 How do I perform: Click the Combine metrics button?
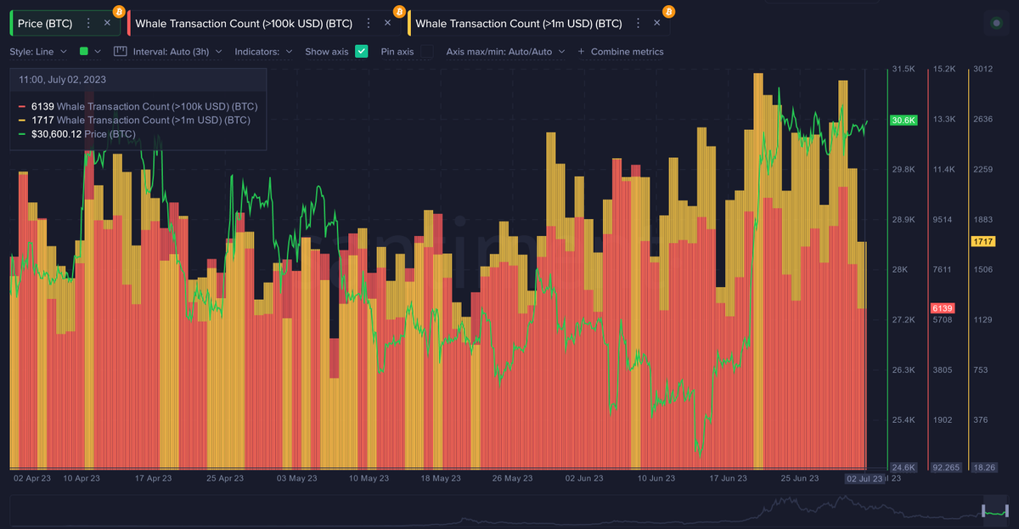click(621, 52)
